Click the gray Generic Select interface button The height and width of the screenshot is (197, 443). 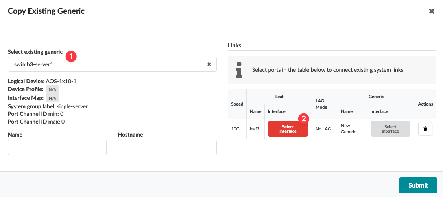coord(390,129)
